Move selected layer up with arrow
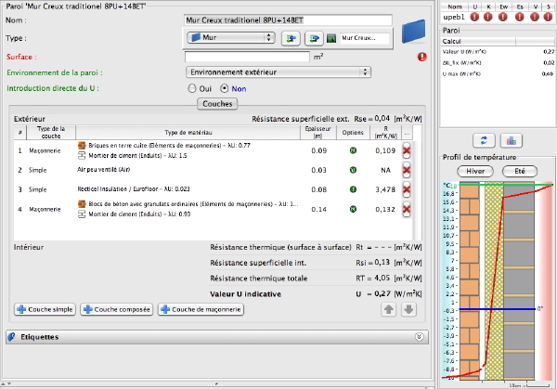Image resolution: width=557 pixels, height=389 pixels. [387, 308]
